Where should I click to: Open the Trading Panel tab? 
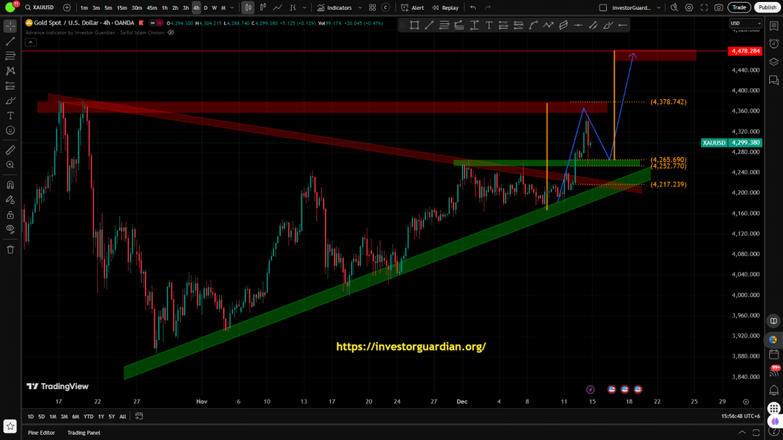point(84,432)
